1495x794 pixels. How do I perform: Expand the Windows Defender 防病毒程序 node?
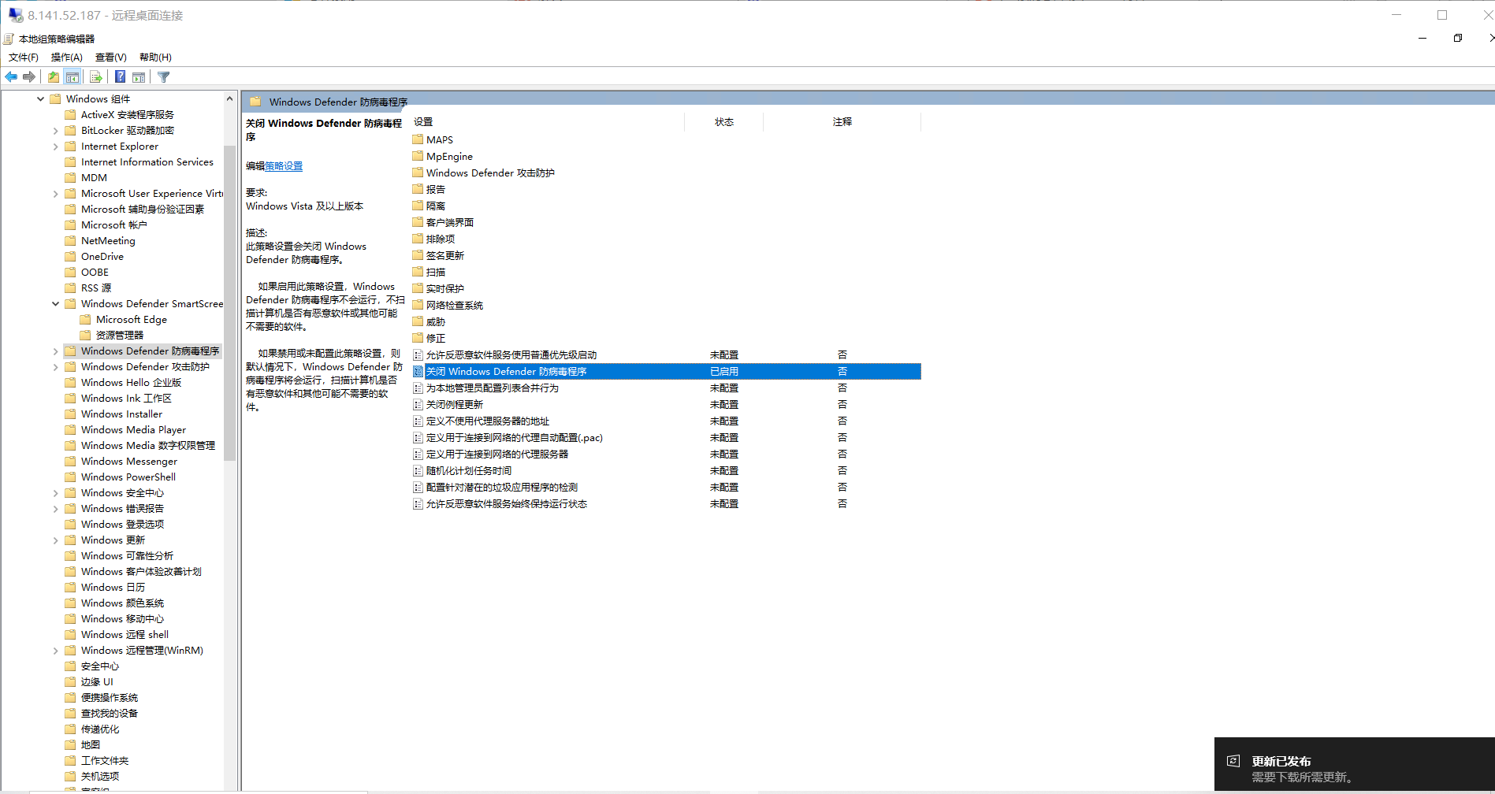pos(55,351)
